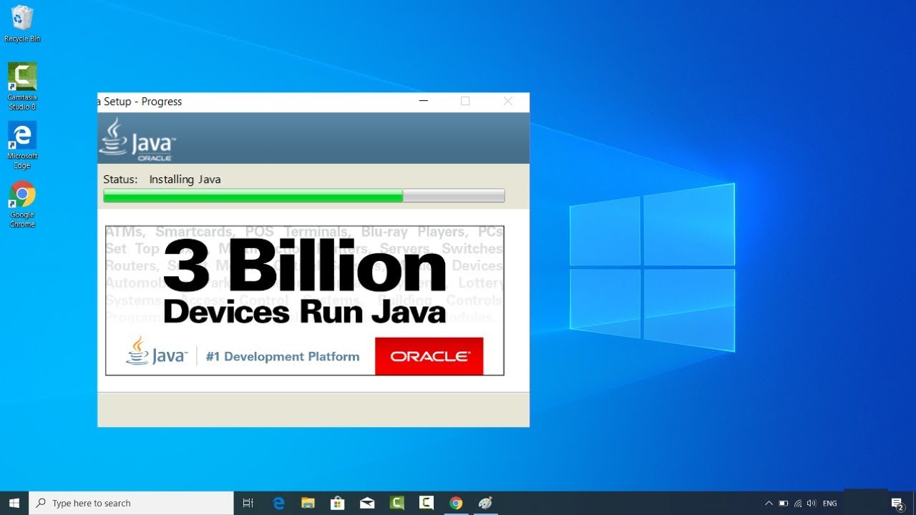The height and width of the screenshot is (515, 916).
Task: Open the Microsoft Store taskbar icon
Action: click(337, 502)
